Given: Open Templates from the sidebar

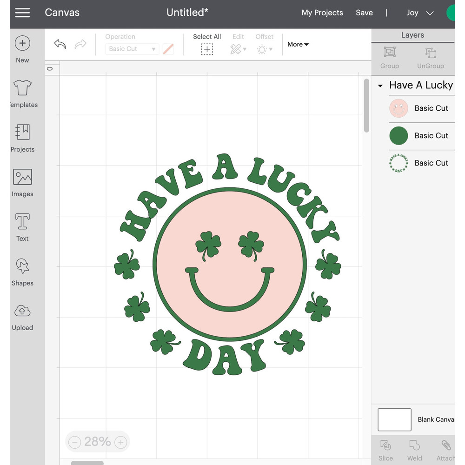Looking at the screenshot, I should pos(22,93).
